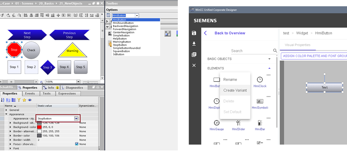Viewport: 347px width, 154px height.
Task: Click the search magnifier icon
Action: coord(275,51)
